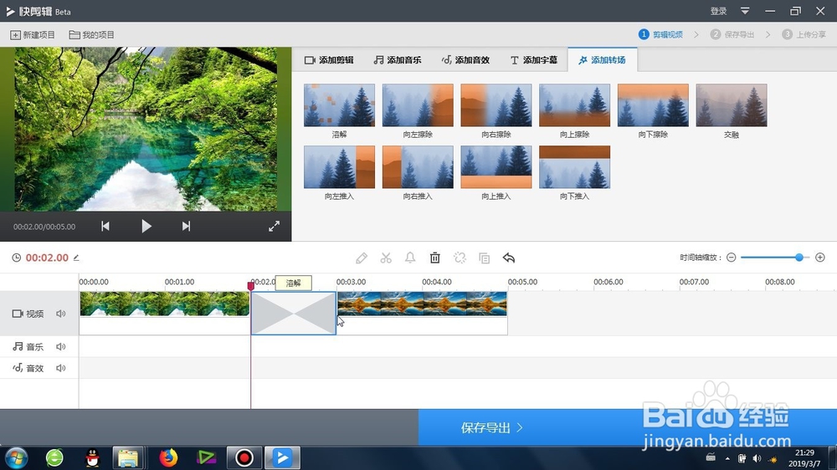Expand the preview to fullscreen
Viewport: 837px width, 470px height.
click(274, 226)
